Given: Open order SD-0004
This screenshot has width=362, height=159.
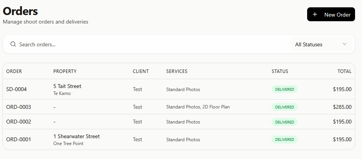Looking at the screenshot, I should click(x=17, y=89).
